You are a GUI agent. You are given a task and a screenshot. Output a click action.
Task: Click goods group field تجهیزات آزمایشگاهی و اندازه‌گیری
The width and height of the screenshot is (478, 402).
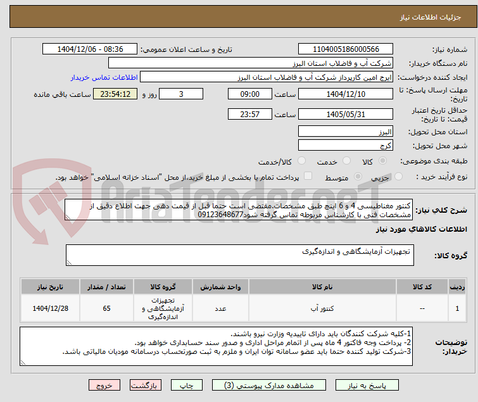point(239,255)
